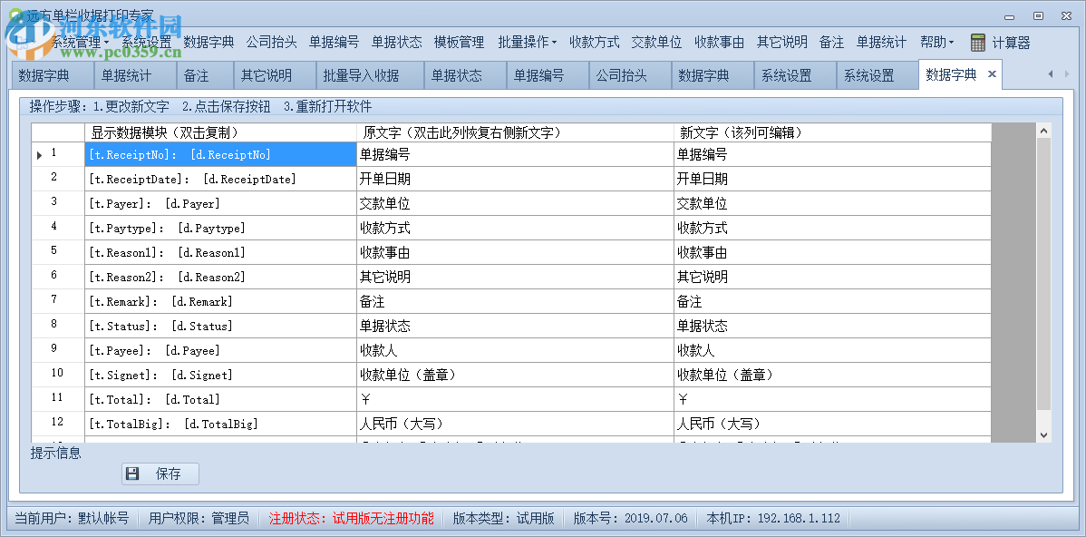The height and width of the screenshot is (537, 1086).
Task: Click the row indicator arrow on row 1
Action: (x=38, y=154)
